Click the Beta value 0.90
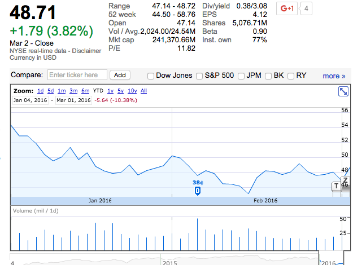This screenshot has height=265, width=353. [x=260, y=32]
